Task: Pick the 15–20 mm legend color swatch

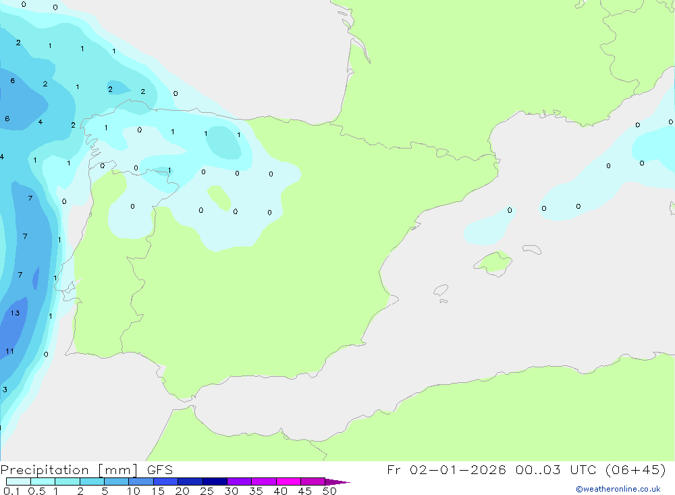Action: 166,481
